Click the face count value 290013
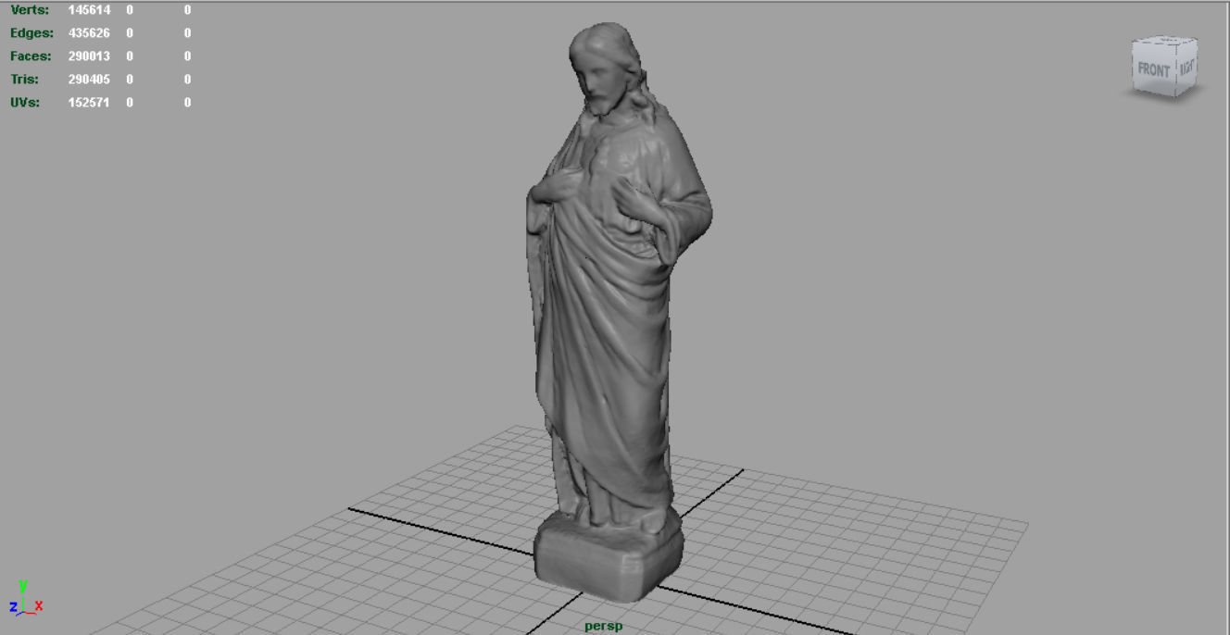 pyautogui.click(x=89, y=56)
